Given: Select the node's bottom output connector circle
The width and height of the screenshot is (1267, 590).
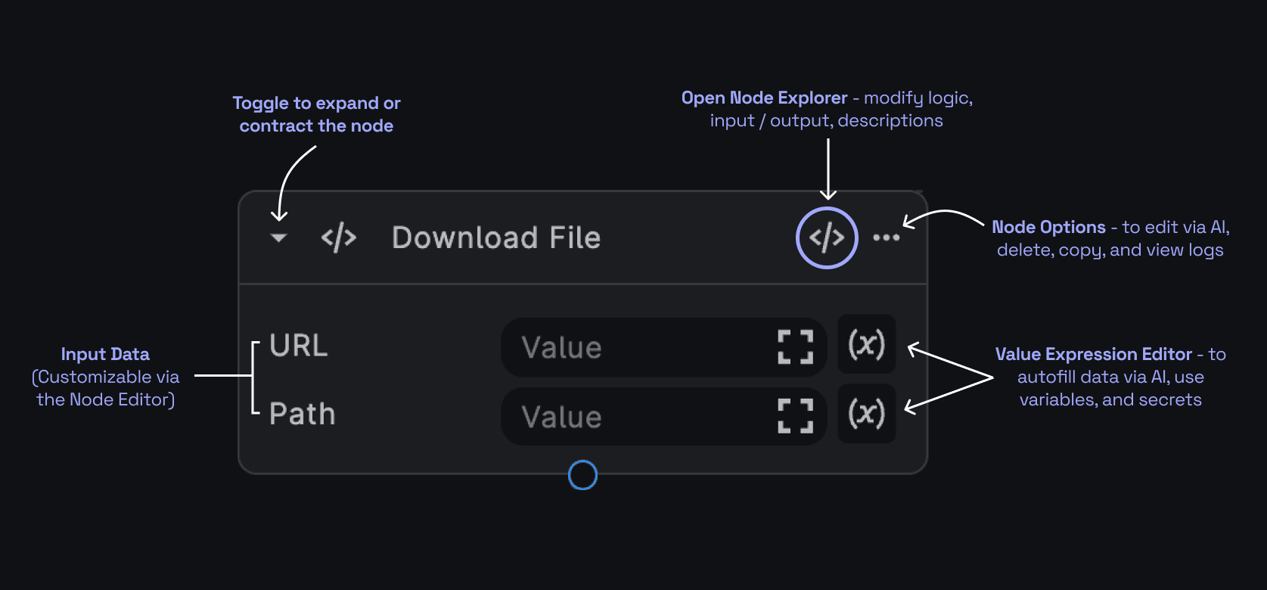Looking at the screenshot, I should (582, 475).
